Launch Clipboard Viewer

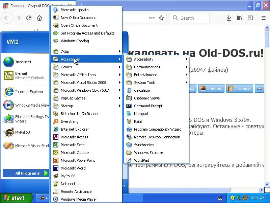click(156, 98)
